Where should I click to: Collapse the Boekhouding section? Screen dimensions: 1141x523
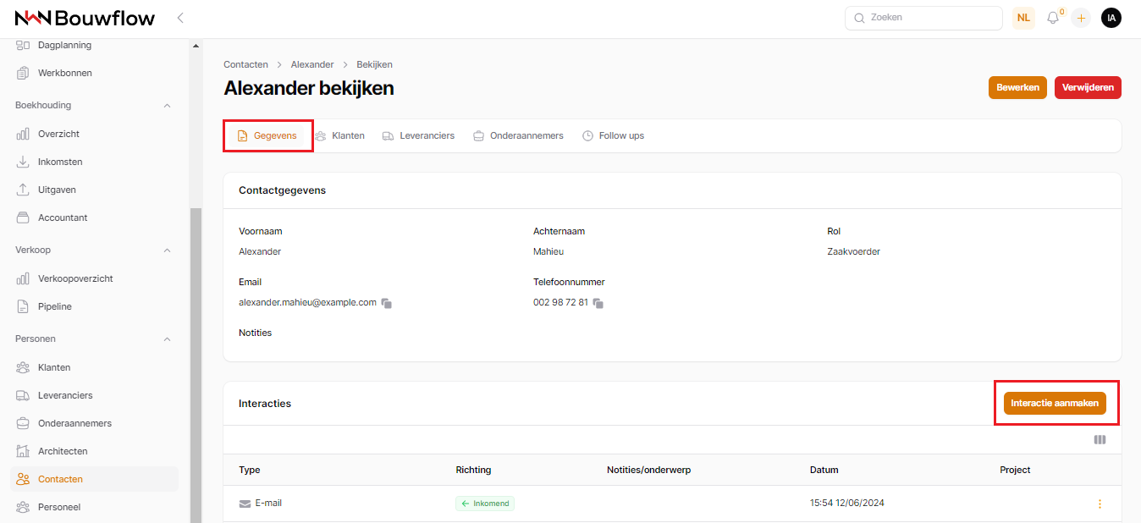pos(167,106)
